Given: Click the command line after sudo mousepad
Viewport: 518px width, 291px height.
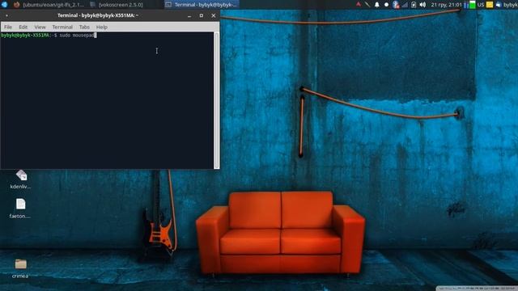Looking at the screenshot, I should (96, 35).
